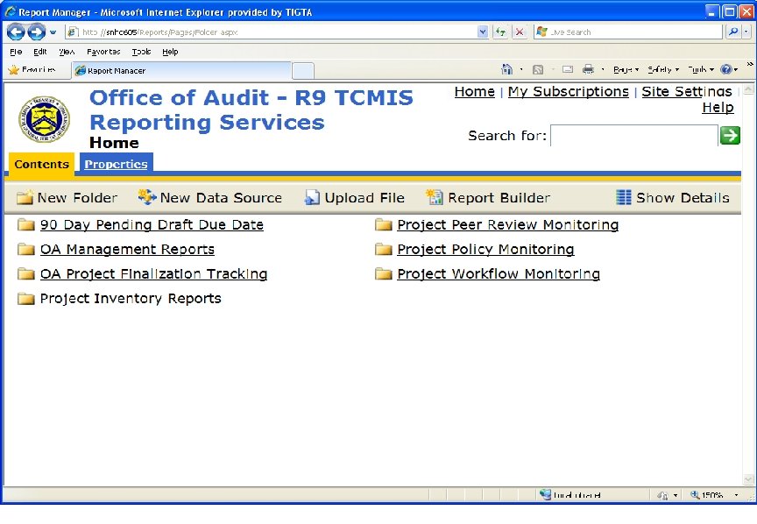757x524 pixels.
Task: Click the magnifier search button
Action: (732, 32)
